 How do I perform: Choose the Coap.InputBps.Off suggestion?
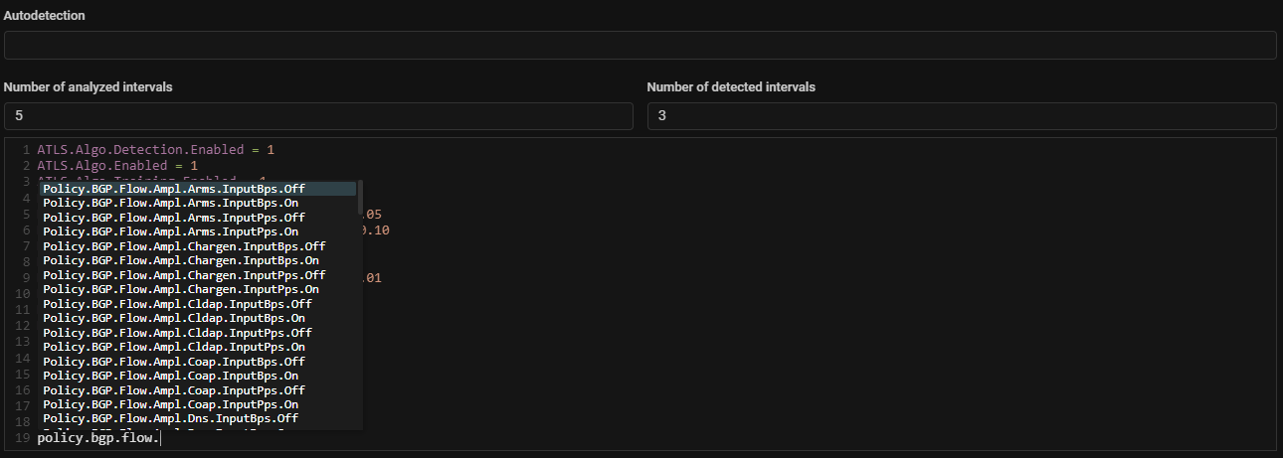(x=174, y=362)
